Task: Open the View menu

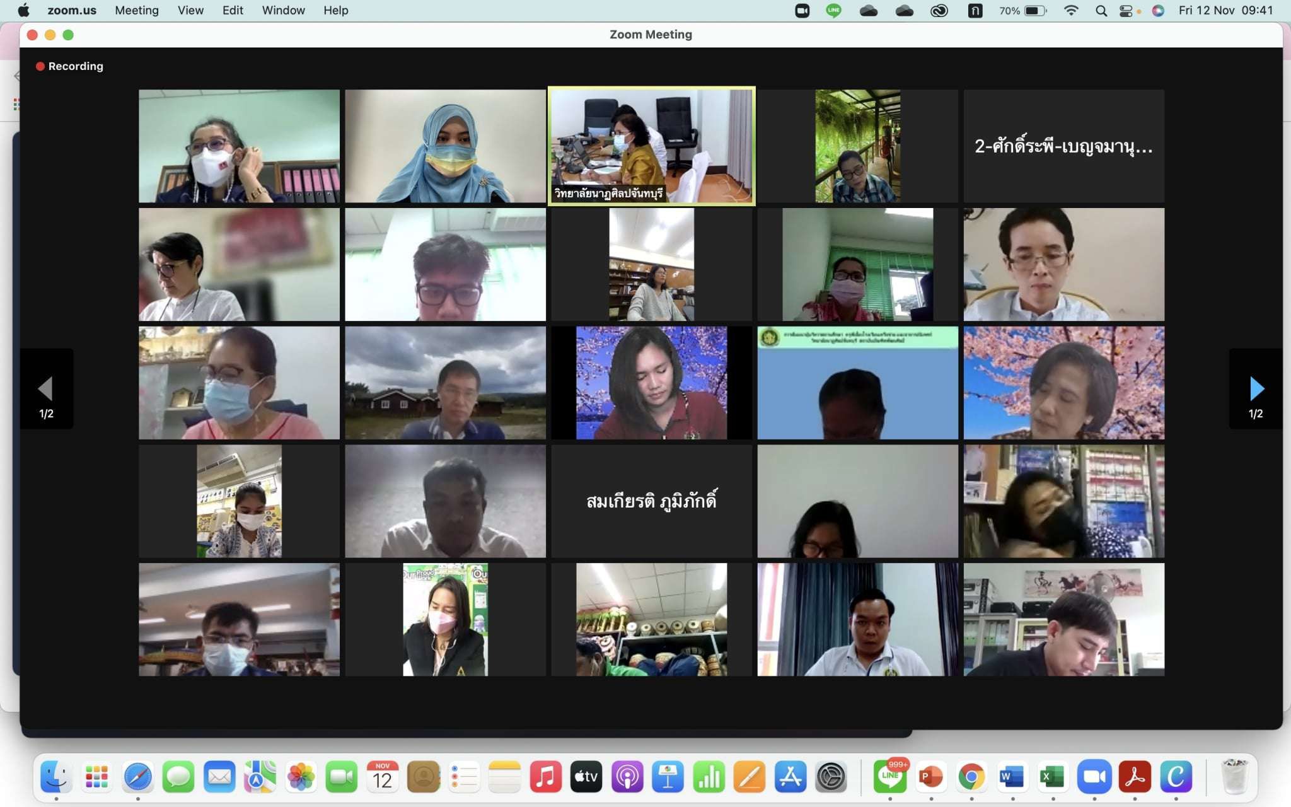Action: tap(190, 11)
